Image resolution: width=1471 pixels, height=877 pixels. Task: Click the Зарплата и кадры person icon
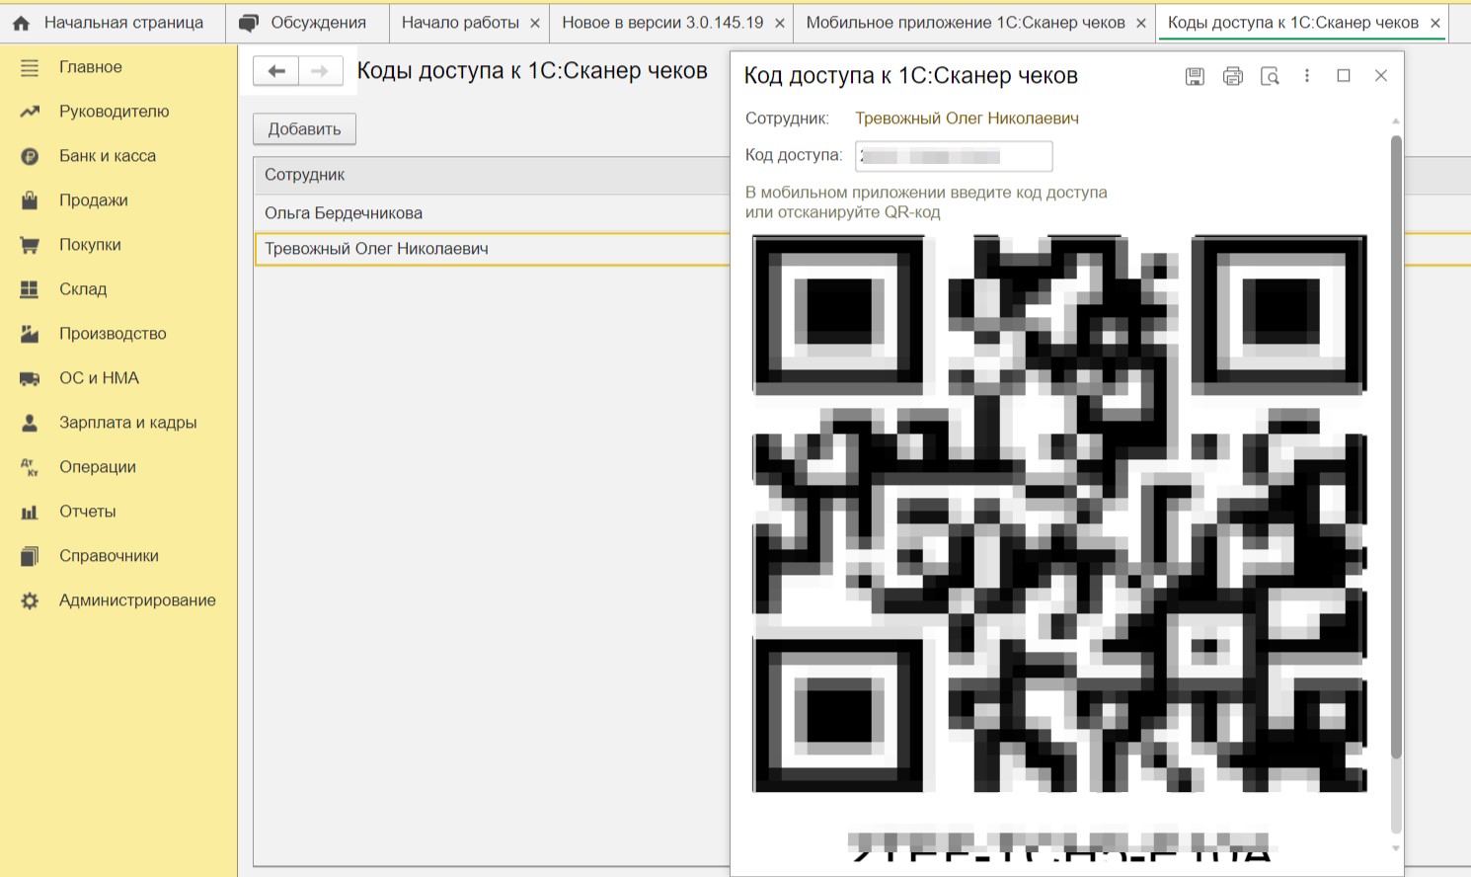coord(30,423)
